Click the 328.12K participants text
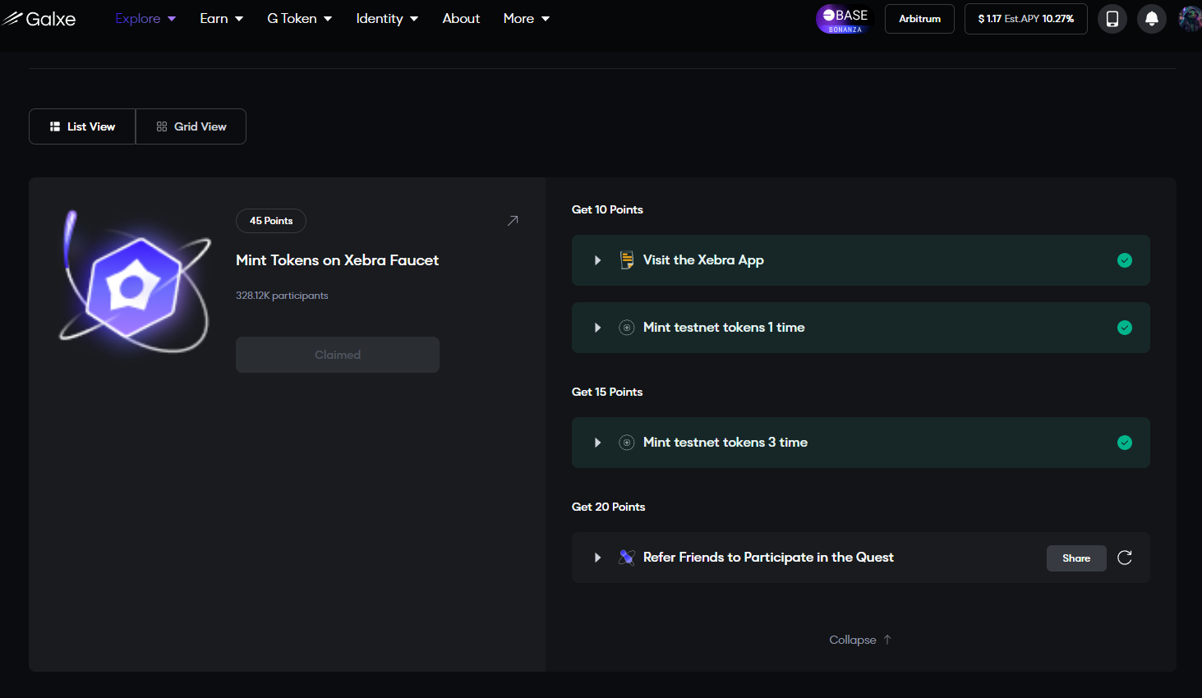The width and height of the screenshot is (1202, 698). tap(282, 296)
